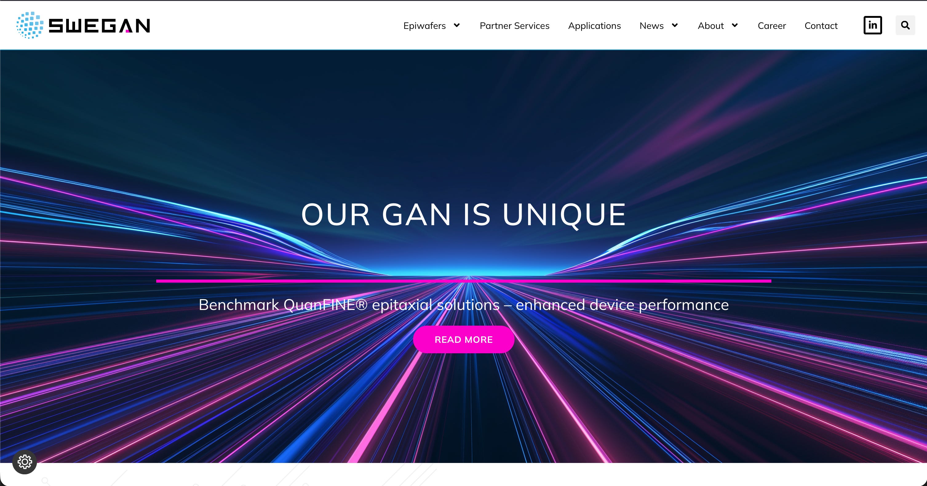This screenshot has width=927, height=486.
Task: Expand the About dropdown chevron
Action: point(735,25)
